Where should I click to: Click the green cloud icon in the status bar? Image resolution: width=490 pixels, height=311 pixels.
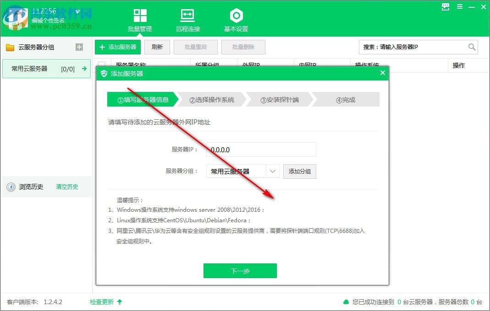[346, 302]
